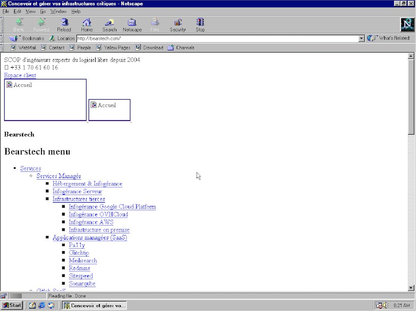Collapse the personal toolbar grip handle

click(2, 47)
